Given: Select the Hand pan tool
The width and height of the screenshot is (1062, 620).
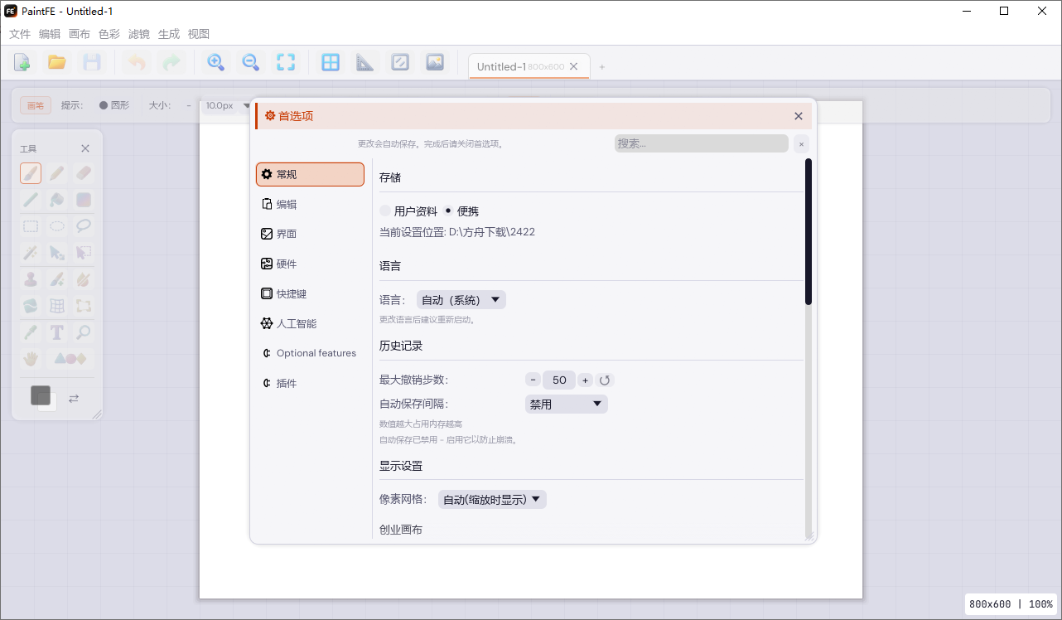Looking at the screenshot, I should (31, 359).
